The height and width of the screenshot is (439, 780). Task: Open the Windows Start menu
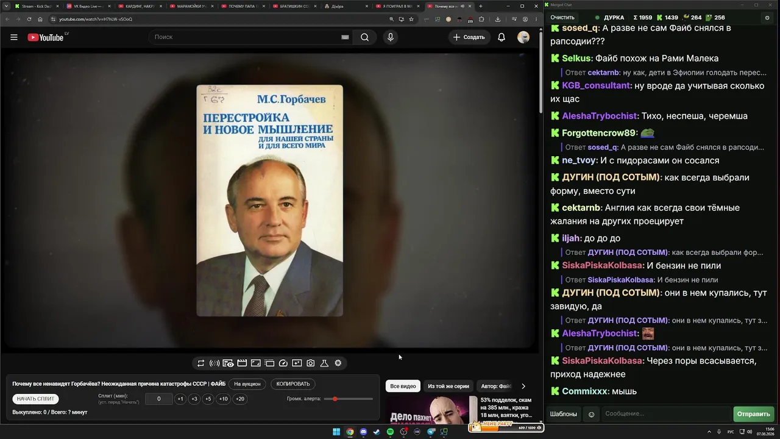336,432
